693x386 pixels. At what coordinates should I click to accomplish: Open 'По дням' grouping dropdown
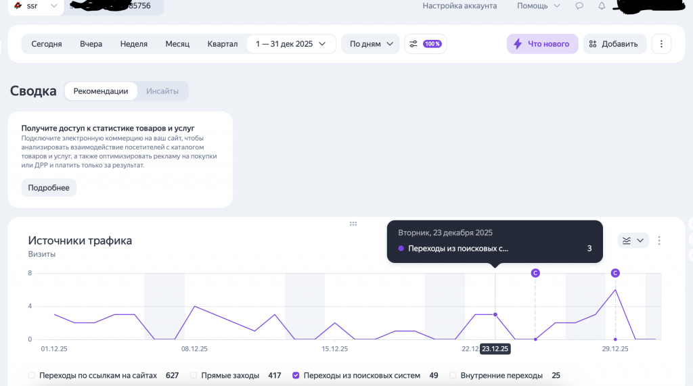(371, 44)
